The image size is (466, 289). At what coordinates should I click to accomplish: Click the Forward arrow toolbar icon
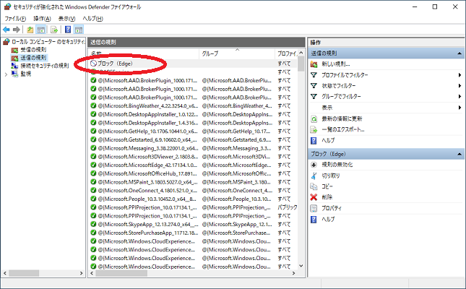tap(17, 30)
